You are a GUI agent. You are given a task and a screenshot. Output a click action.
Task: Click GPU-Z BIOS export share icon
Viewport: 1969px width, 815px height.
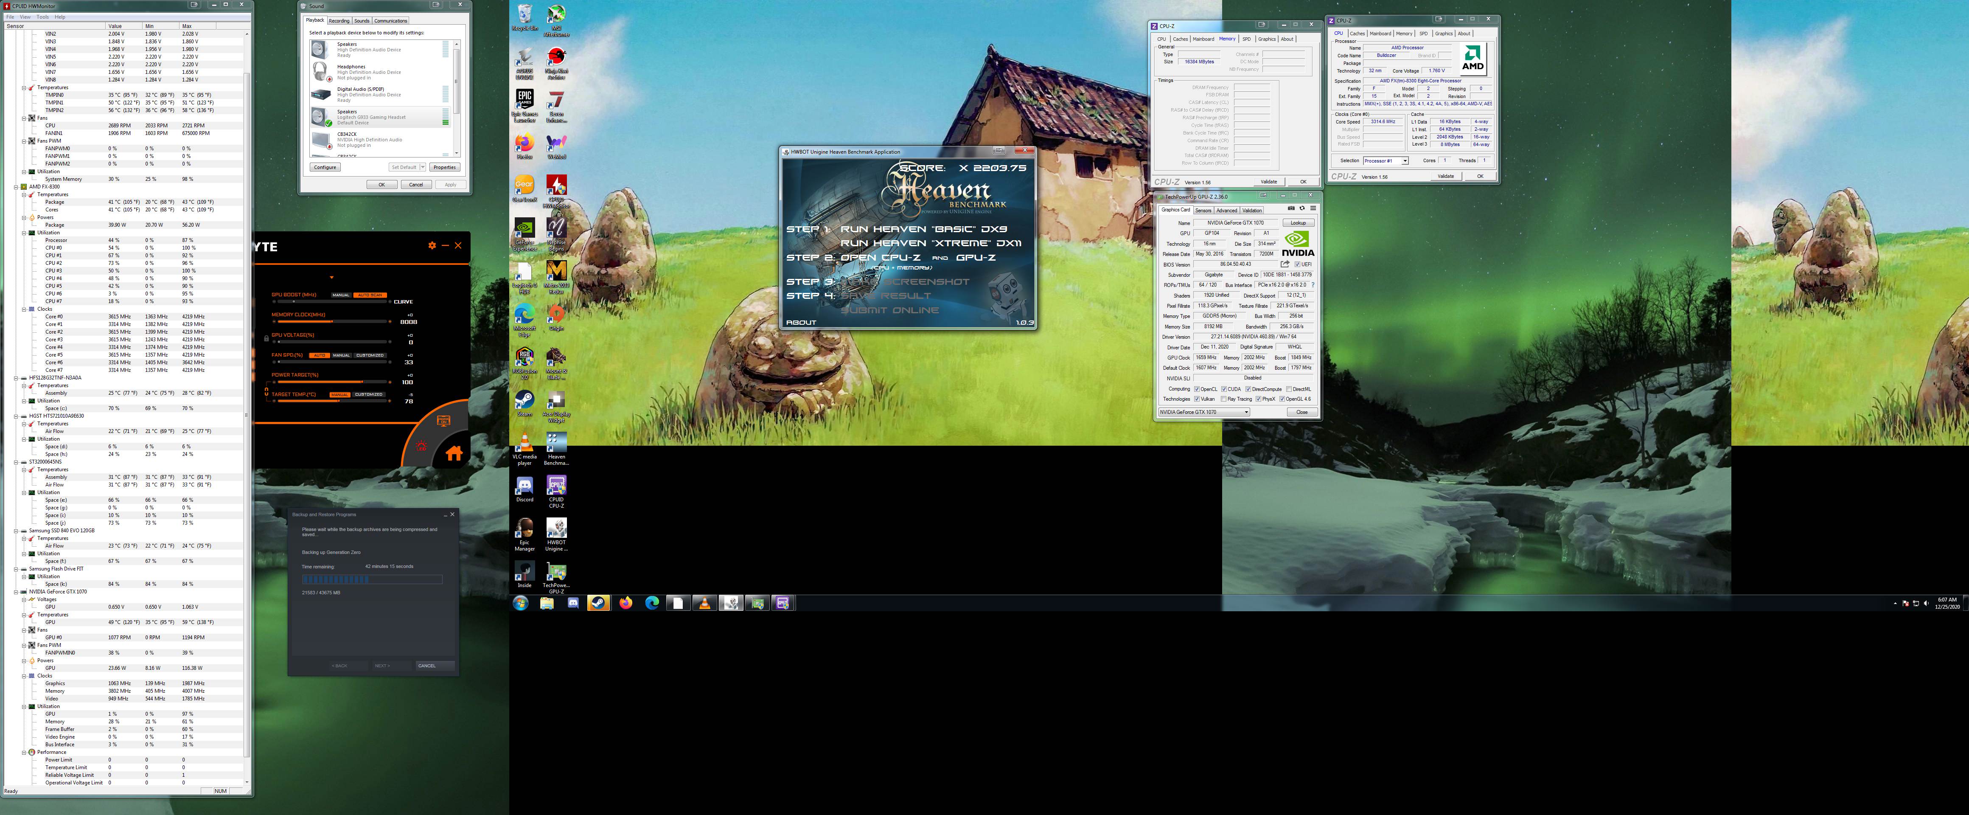tap(1285, 264)
